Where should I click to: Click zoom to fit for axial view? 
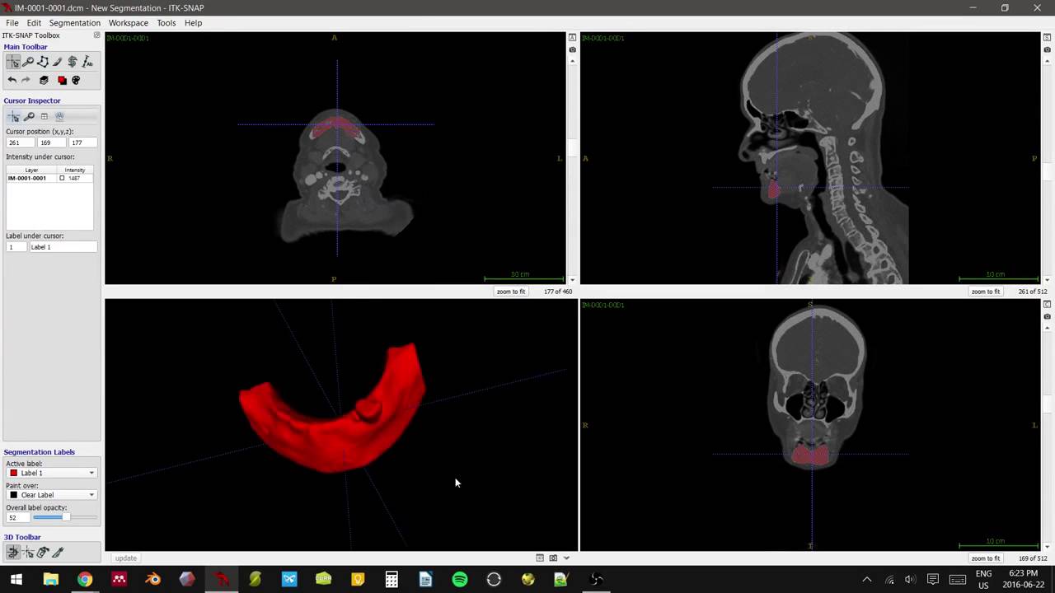point(511,292)
